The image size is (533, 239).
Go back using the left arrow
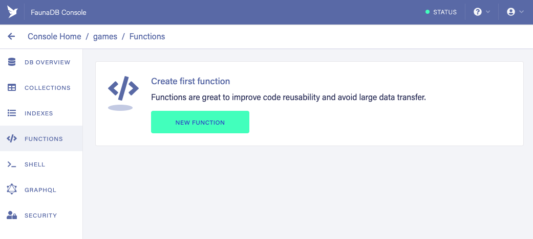click(x=11, y=36)
